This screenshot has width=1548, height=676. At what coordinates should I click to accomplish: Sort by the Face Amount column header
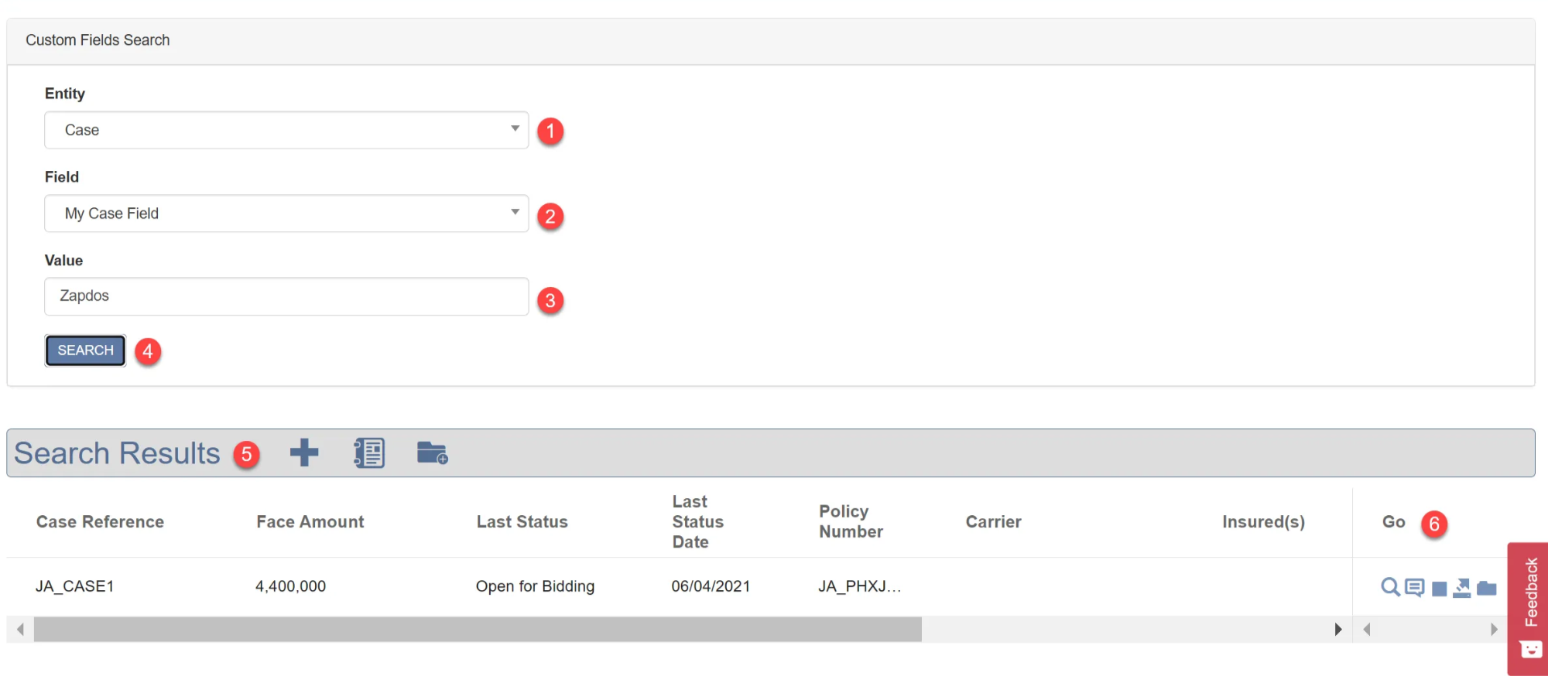(x=310, y=522)
